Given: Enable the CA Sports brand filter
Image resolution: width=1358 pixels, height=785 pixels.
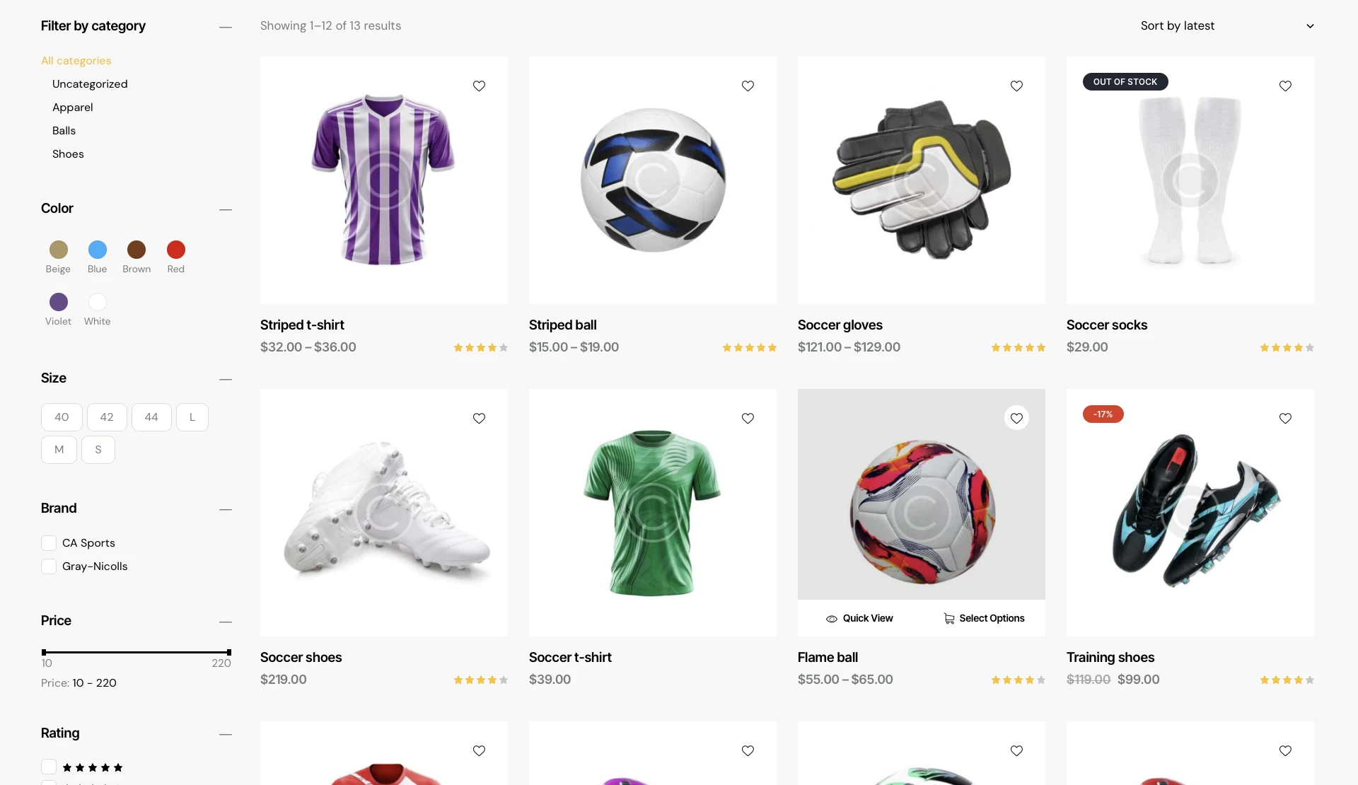Looking at the screenshot, I should point(49,543).
